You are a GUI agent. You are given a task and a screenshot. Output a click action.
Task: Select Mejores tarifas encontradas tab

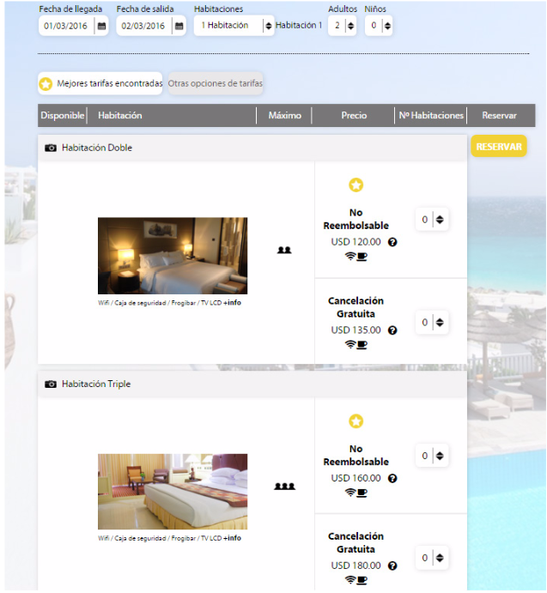(100, 83)
